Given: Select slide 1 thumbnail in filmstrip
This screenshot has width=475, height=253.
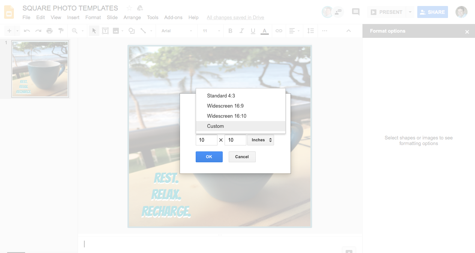Looking at the screenshot, I should [x=40, y=69].
